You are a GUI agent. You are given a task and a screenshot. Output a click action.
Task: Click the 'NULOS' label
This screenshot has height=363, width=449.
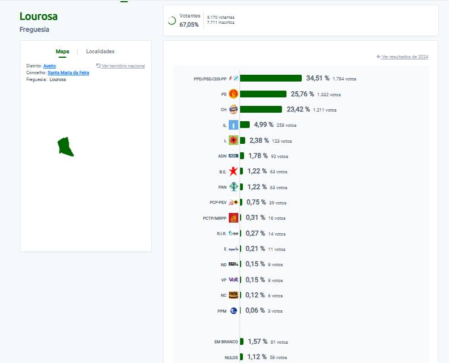(232, 357)
